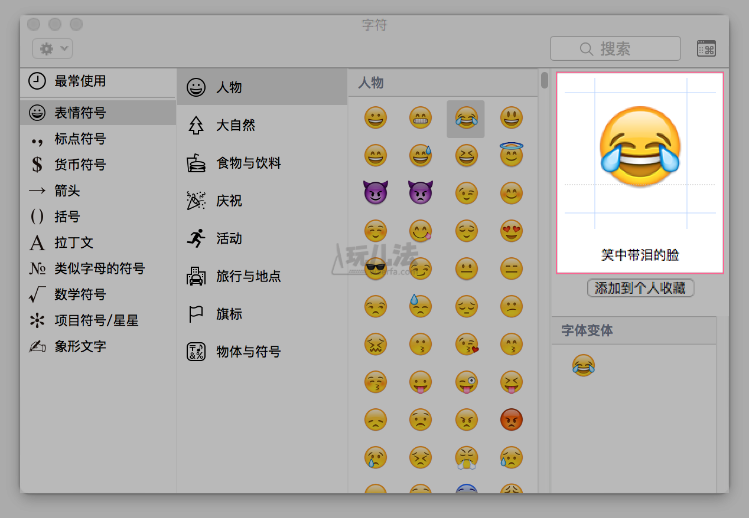Pick the face blowing a kiss emoji
The height and width of the screenshot is (518, 749).
pyautogui.click(x=466, y=345)
